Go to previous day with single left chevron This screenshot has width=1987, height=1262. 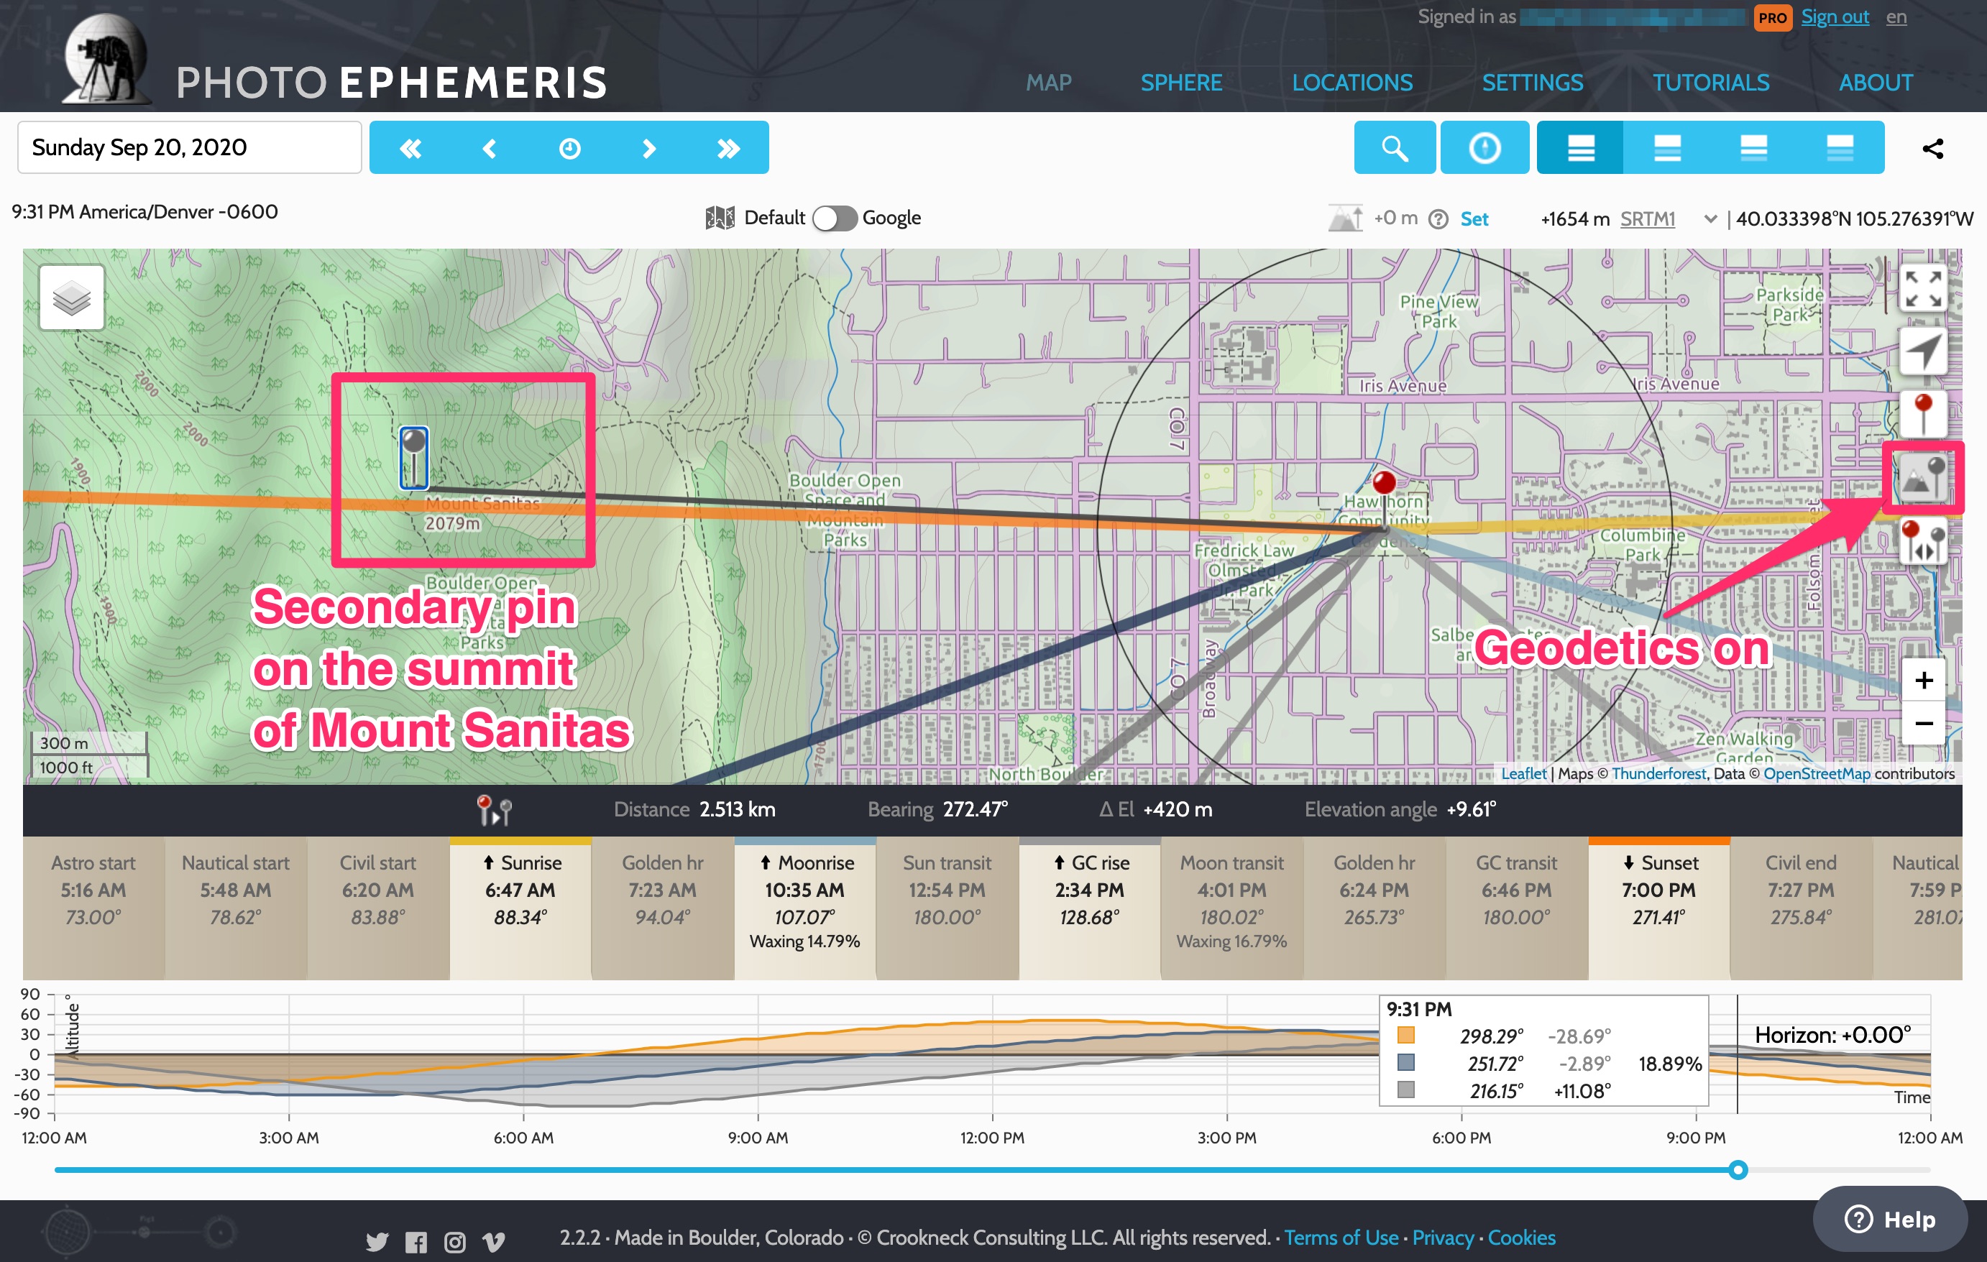[490, 147]
